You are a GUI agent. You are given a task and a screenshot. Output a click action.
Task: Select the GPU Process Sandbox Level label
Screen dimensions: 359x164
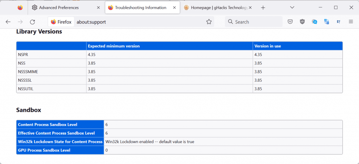(44, 150)
